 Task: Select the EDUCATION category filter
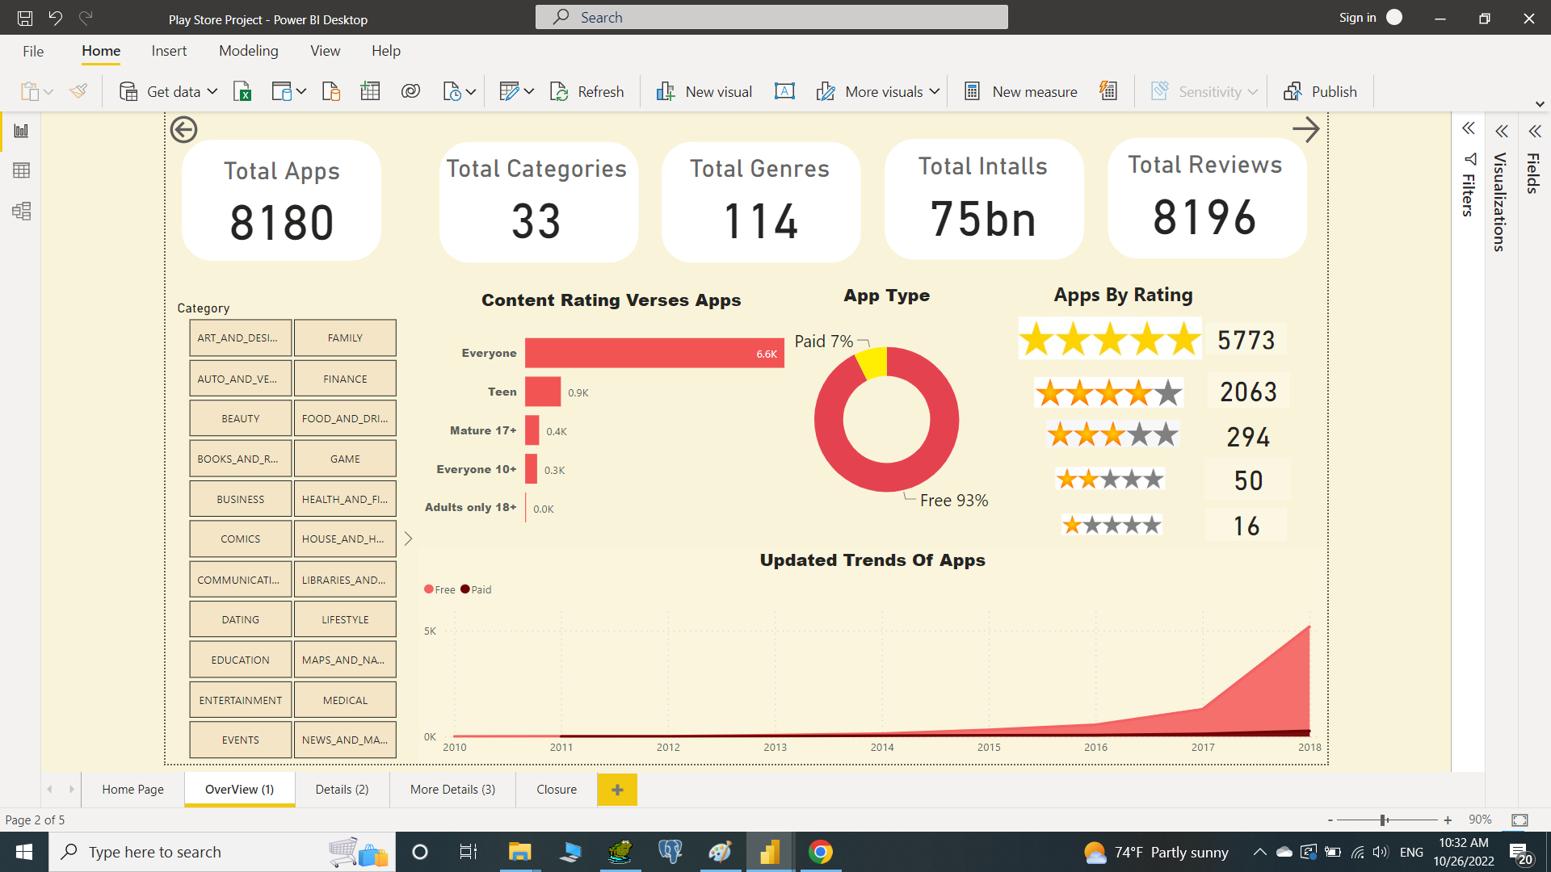[240, 659]
